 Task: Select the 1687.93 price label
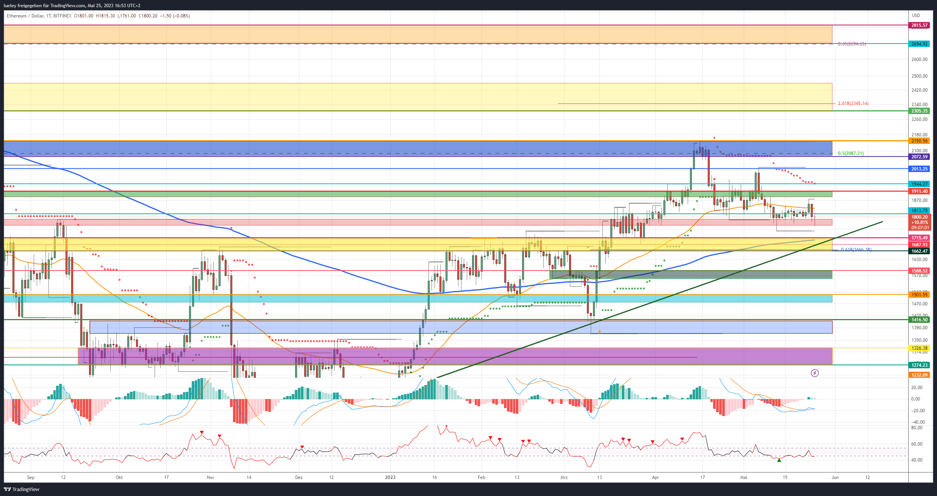point(919,245)
